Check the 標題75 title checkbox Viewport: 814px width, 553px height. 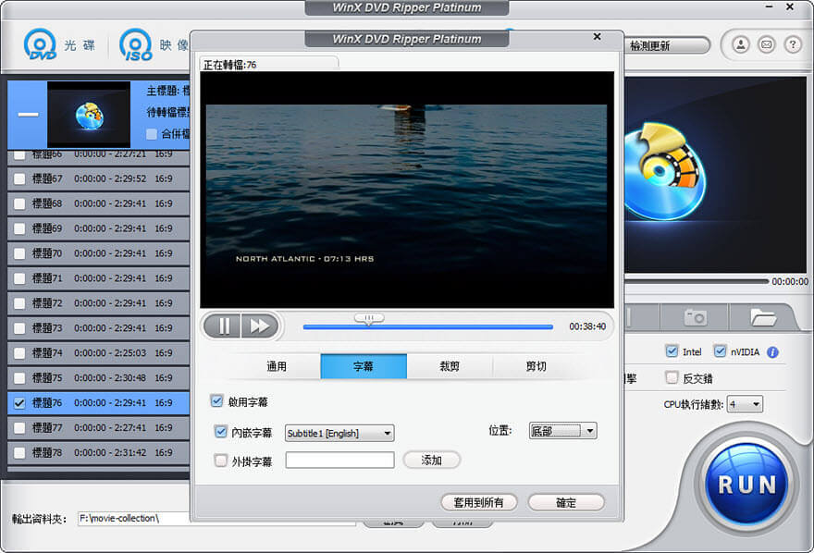[x=19, y=378]
